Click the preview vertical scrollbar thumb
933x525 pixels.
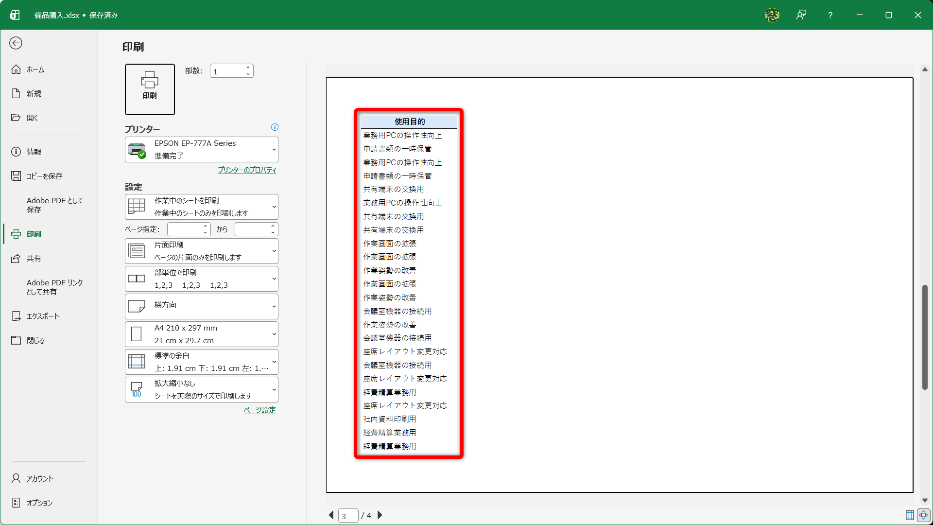point(925,337)
